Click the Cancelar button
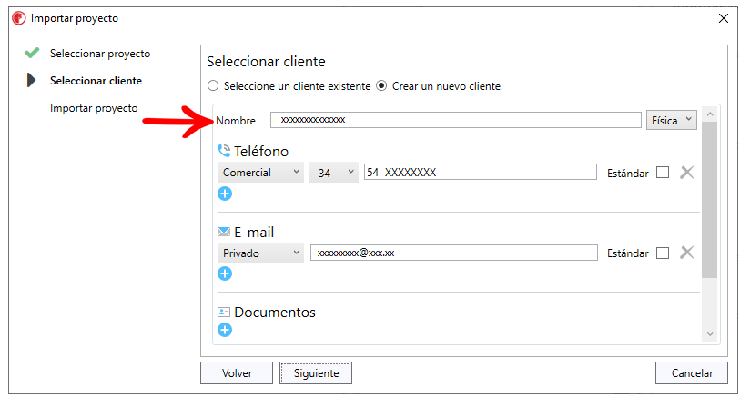Screen dimensions: 740x397 point(692,373)
